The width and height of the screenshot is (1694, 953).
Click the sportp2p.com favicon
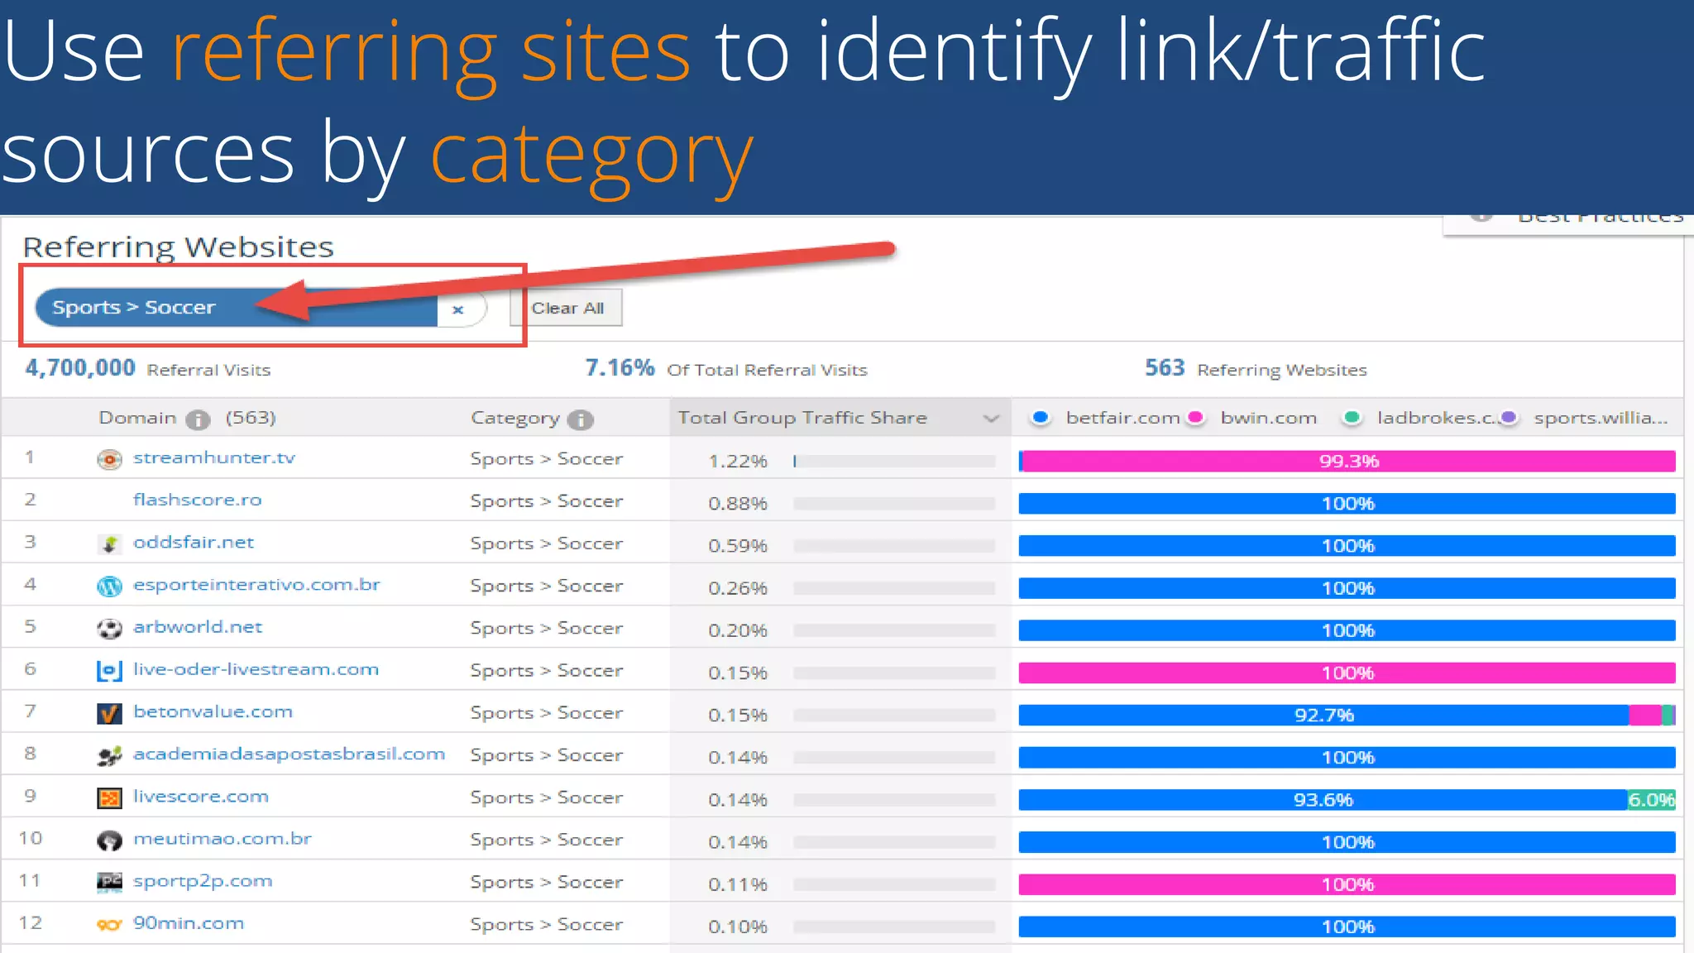pos(109,883)
